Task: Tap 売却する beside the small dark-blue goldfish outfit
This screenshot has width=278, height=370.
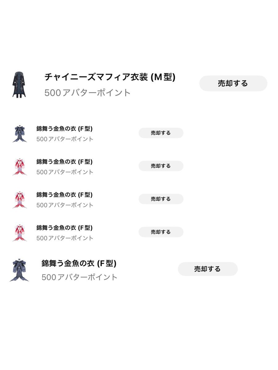Action: pos(161,133)
